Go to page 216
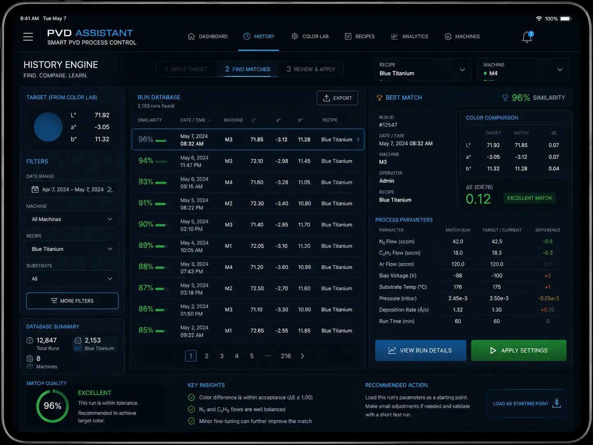 (x=286, y=356)
